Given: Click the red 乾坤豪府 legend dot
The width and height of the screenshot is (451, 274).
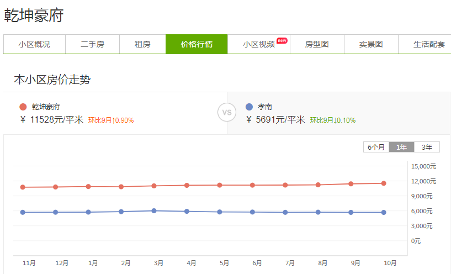Looking at the screenshot, I should pos(23,107).
